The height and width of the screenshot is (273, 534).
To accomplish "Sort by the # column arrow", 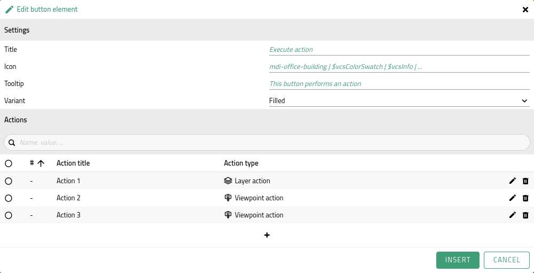I will pyautogui.click(x=41, y=163).
